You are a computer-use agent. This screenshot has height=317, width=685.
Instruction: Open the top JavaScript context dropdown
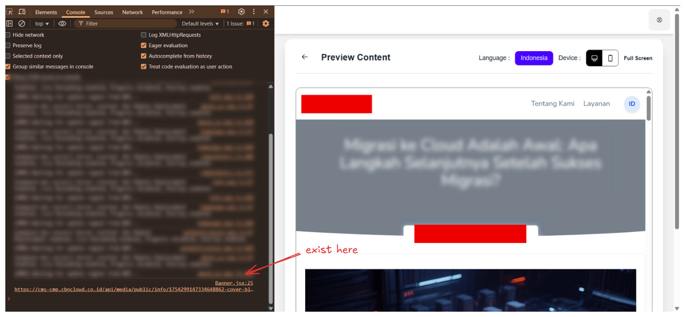(x=42, y=23)
